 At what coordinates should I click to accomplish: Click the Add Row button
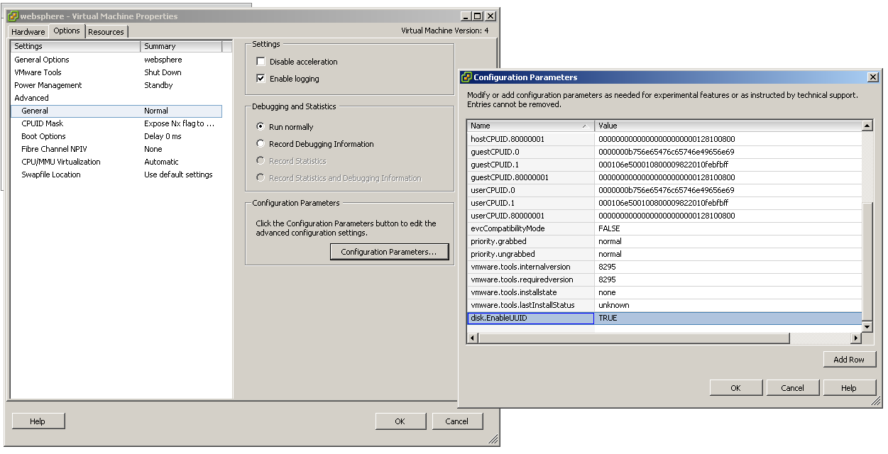click(850, 359)
